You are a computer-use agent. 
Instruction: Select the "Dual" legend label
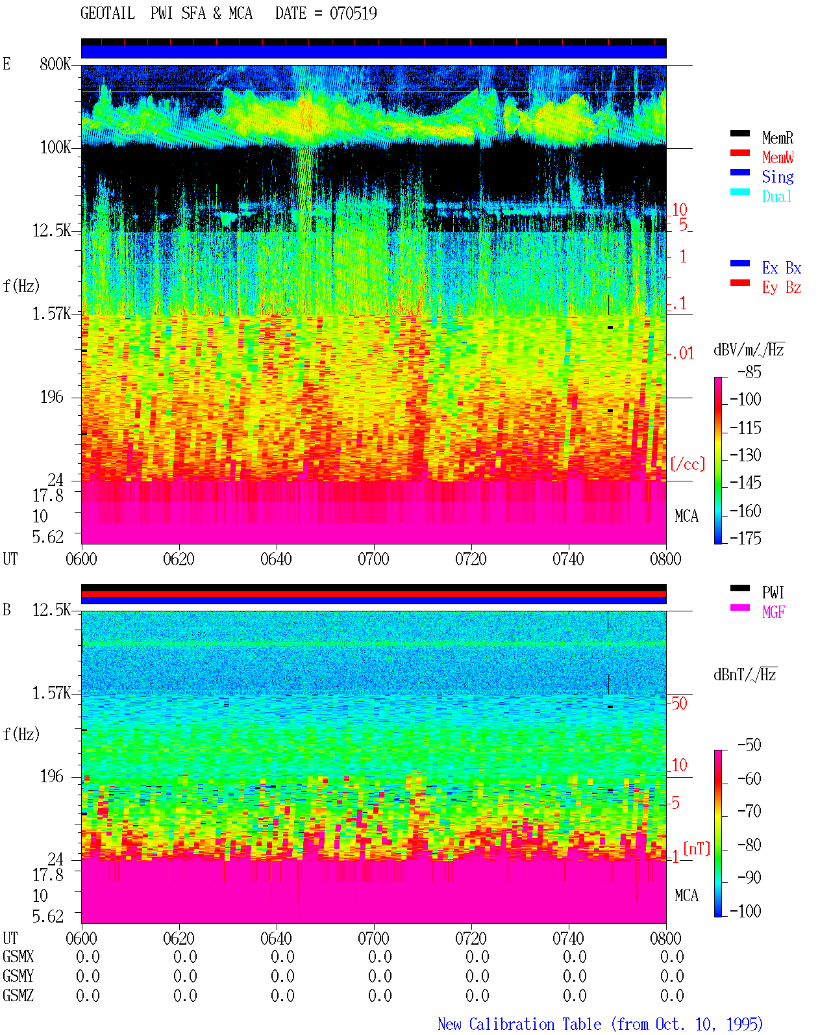point(778,196)
